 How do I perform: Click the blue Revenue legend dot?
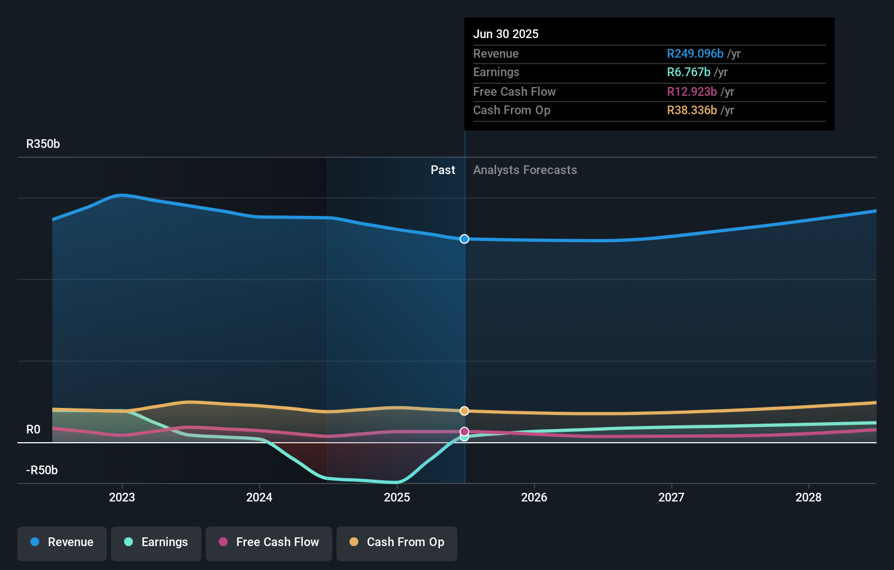click(x=34, y=542)
